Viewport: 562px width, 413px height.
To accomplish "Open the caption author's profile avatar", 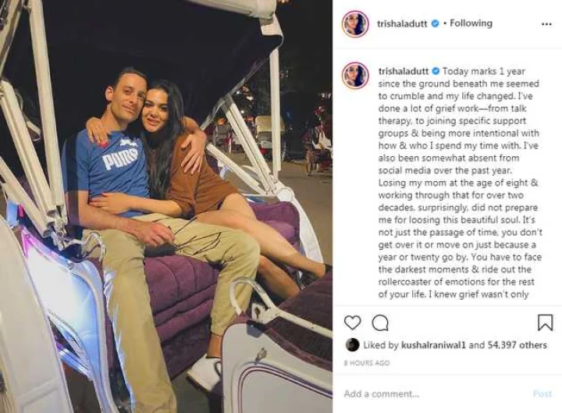I will (355, 75).
